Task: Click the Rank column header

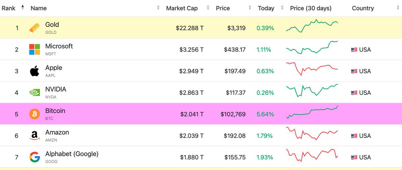Action: click(8, 8)
